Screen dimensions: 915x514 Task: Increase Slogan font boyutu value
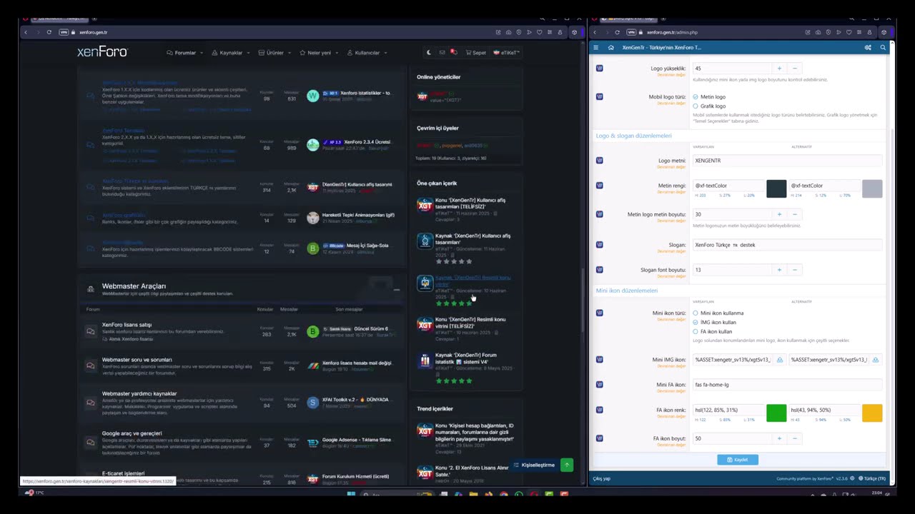pyautogui.click(x=779, y=270)
